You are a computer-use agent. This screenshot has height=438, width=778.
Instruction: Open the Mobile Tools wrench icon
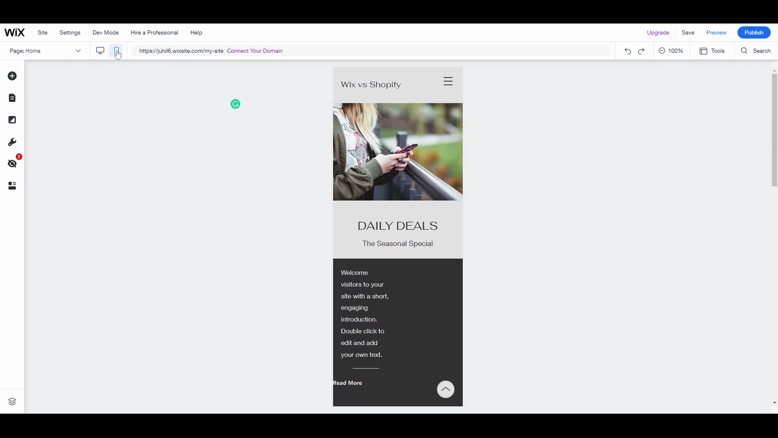coord(12,142)
